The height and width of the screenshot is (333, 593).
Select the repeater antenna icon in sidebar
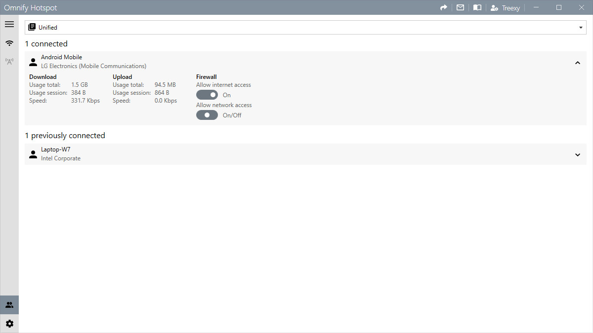9,61
